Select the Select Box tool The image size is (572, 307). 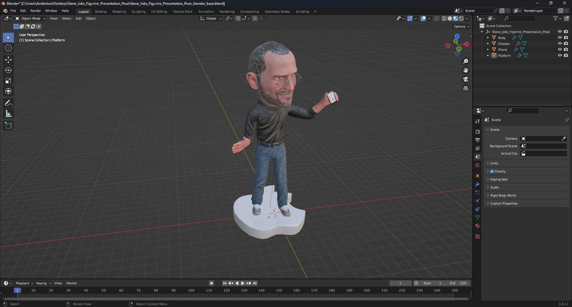[x=8, y=38]
